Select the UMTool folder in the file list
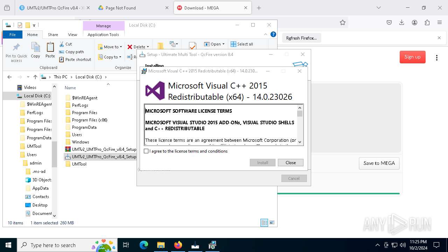Viewport: 448px width, 252px height. tap(79, 164)
